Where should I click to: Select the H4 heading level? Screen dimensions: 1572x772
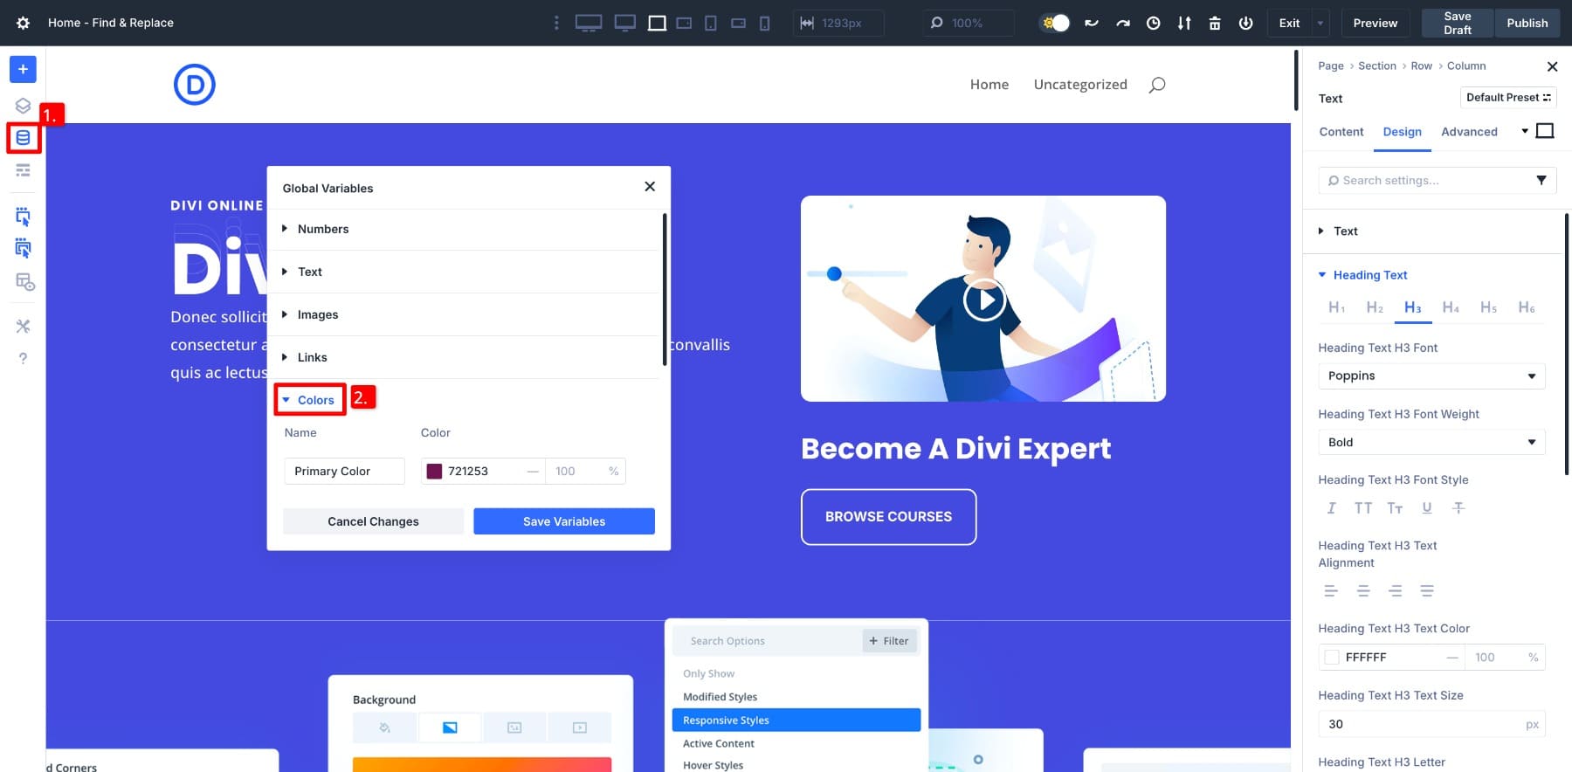coord(1451,307)
